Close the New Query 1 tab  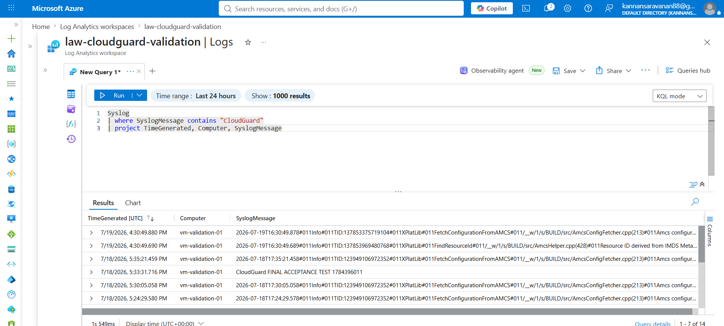point(139,72)
